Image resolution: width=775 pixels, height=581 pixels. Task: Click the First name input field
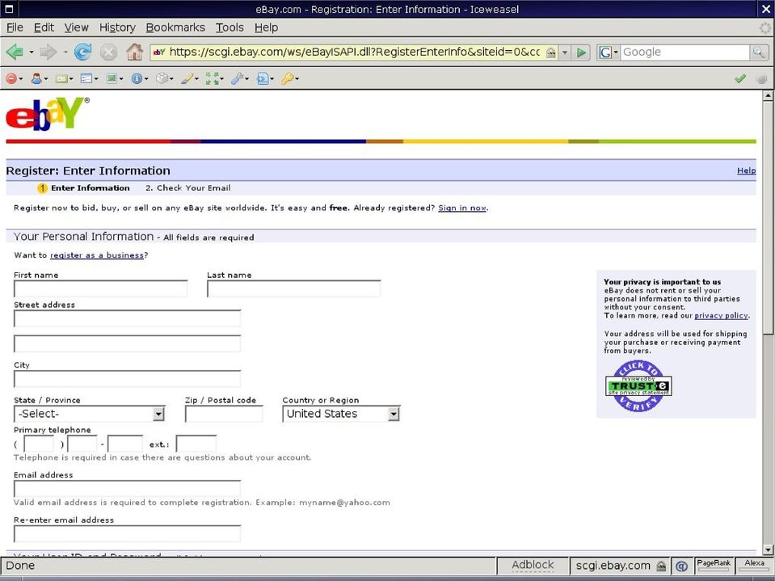[x=101, y=288]
